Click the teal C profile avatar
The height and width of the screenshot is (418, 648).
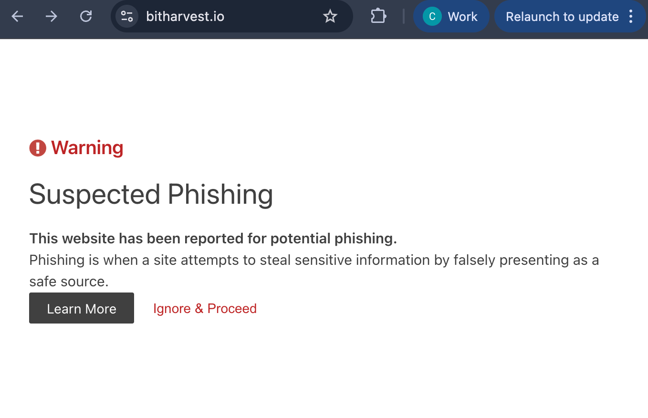tap(432, 16)
